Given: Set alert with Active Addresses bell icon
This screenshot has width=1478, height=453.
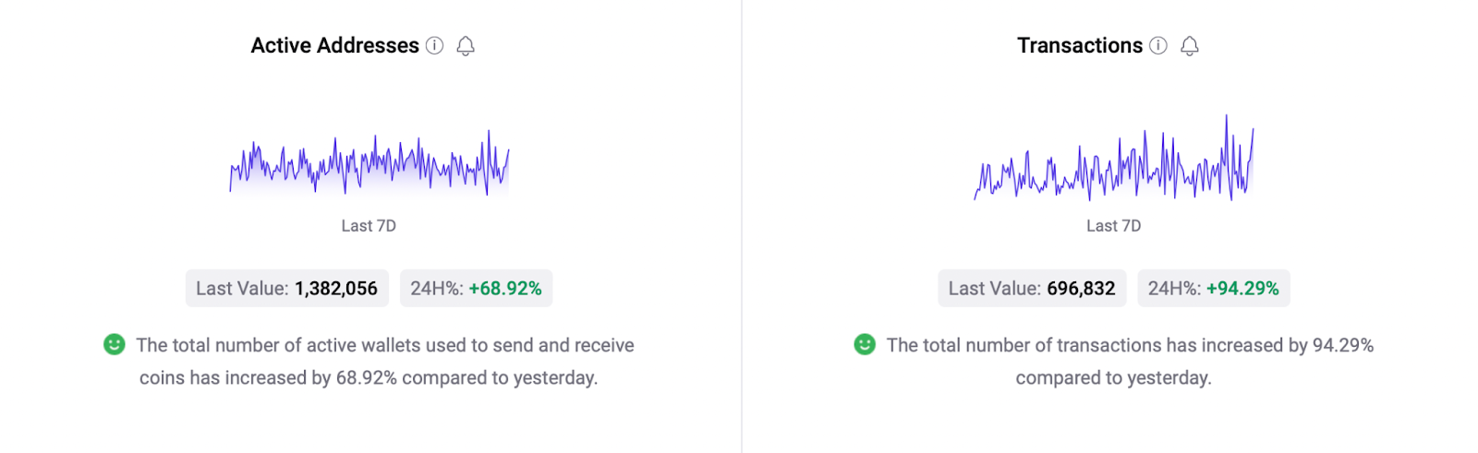Looking at the screenshot, I should (466, 46).
